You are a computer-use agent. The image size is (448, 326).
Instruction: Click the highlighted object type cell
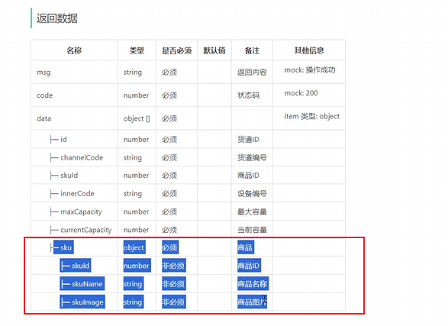click(134, 247)
